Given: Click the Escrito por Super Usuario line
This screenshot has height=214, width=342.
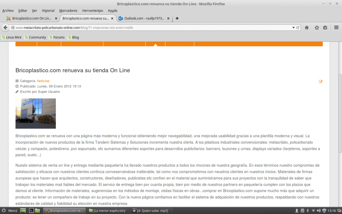Looking at the screenshot, I should pyautogui.click(x=38, y=92).
